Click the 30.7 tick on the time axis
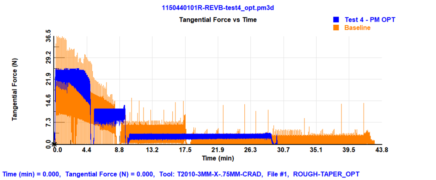The image size is (436, 180). click(283, 150)
